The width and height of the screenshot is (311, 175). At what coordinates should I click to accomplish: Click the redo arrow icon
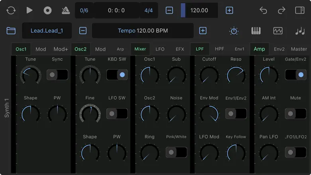click(x=281, y=10)
